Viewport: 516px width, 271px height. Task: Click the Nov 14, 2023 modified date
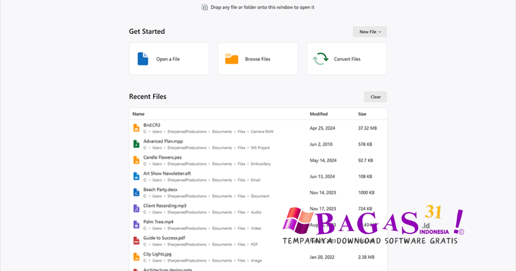[323, 193]
